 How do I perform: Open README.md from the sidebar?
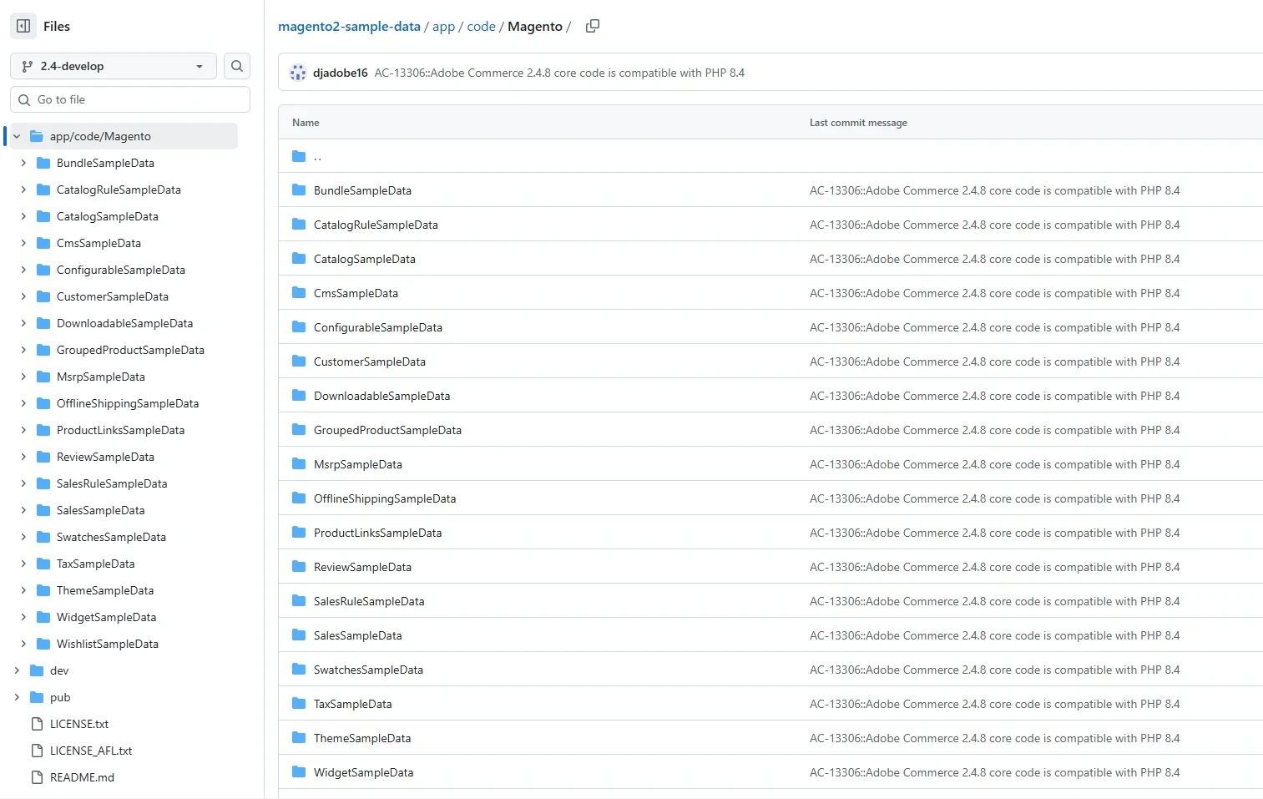point(81,777)
